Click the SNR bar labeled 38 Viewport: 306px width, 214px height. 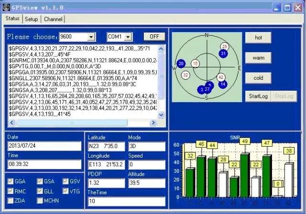click(289, 180)
